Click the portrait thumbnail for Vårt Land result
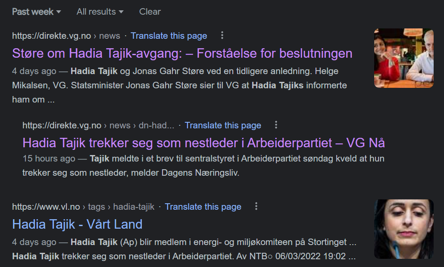The image size is (444, 267). [x=403, y=229]
